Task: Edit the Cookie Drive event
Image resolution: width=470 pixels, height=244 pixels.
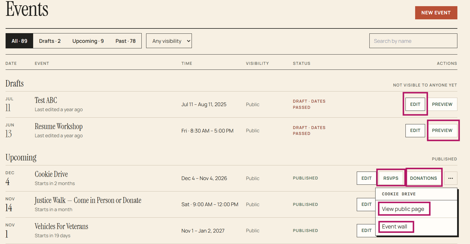Action: point(366,178)
